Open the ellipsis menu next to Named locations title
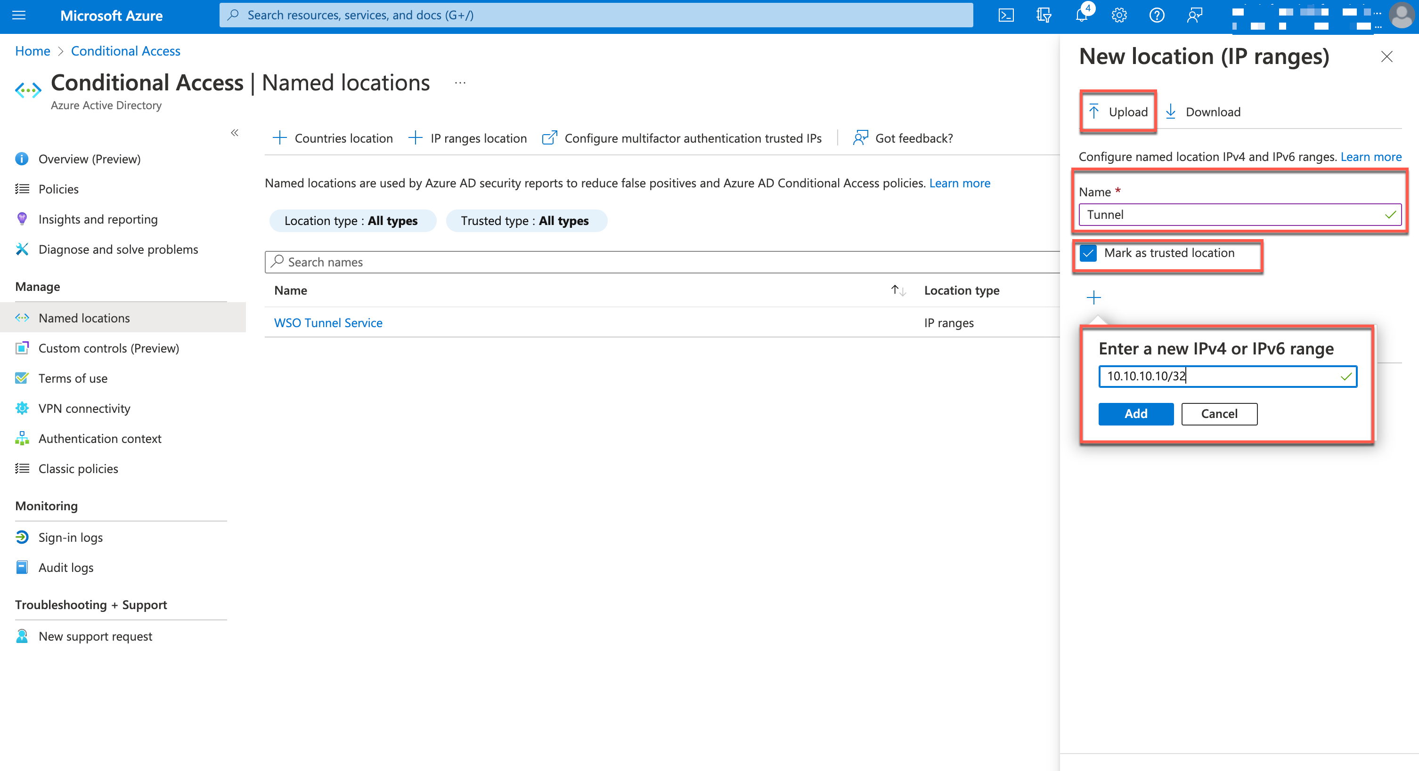 (460, 82)
